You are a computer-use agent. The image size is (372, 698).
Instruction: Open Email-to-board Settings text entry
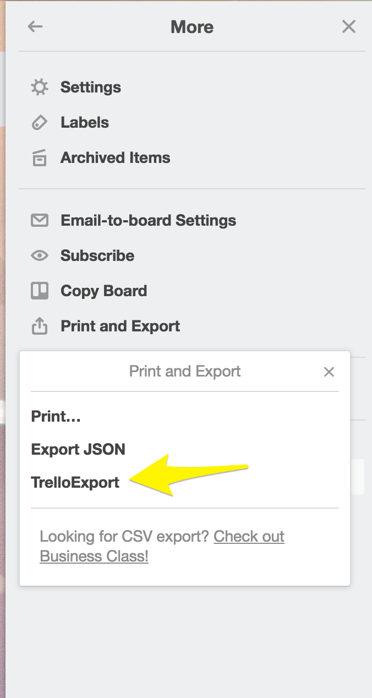149,220
